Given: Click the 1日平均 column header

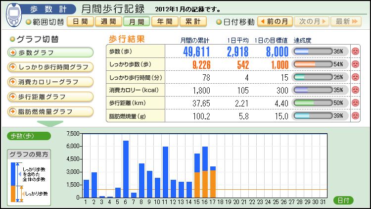Looking at the screenshot, I should pos(238,41).
